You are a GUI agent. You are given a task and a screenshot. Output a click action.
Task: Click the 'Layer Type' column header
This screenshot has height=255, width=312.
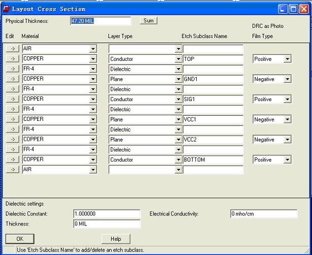click(x=120, y=36)
